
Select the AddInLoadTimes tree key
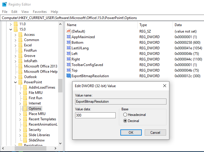coord(42,87)
